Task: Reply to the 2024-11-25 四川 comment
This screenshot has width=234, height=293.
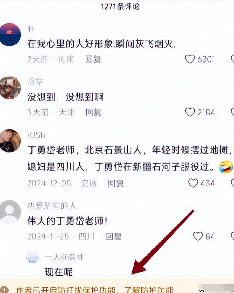Action: [x=114, y=236]
